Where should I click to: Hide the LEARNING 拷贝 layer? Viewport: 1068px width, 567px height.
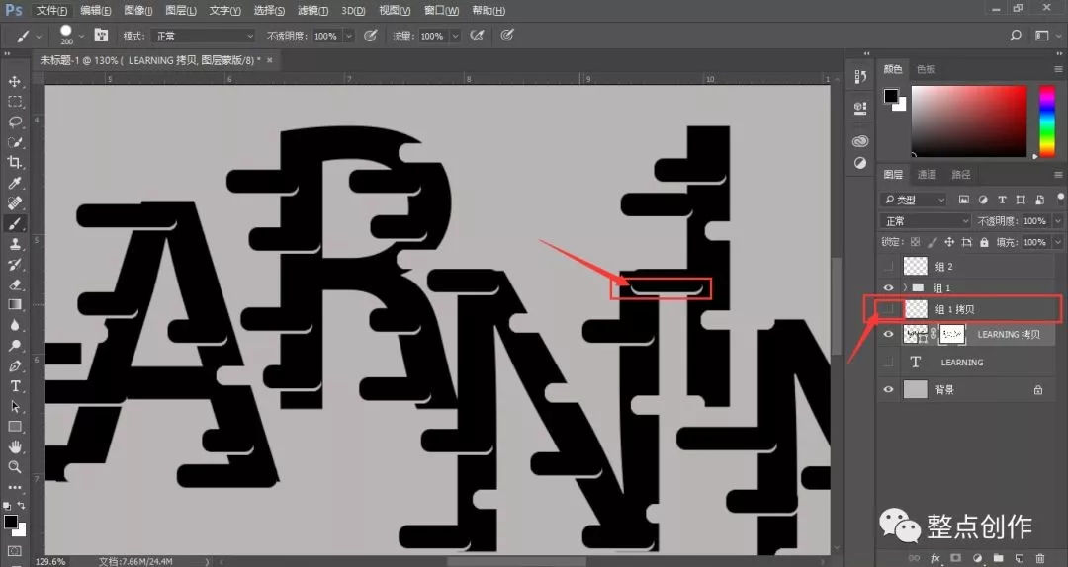(x=888, y=334)
